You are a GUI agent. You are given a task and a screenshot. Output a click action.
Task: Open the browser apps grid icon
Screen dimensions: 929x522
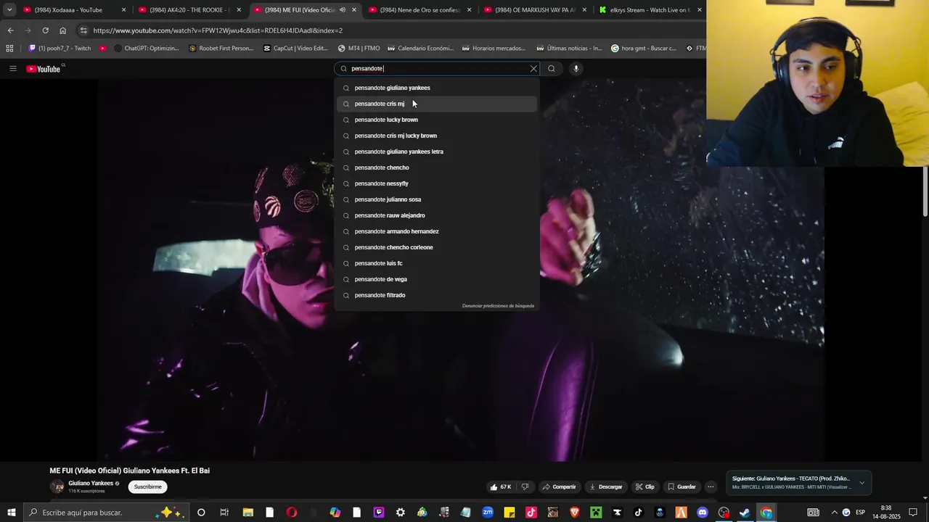tap(9, 49)
